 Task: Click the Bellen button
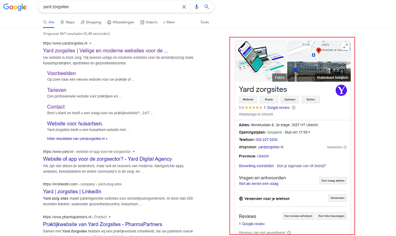point(310,99)
